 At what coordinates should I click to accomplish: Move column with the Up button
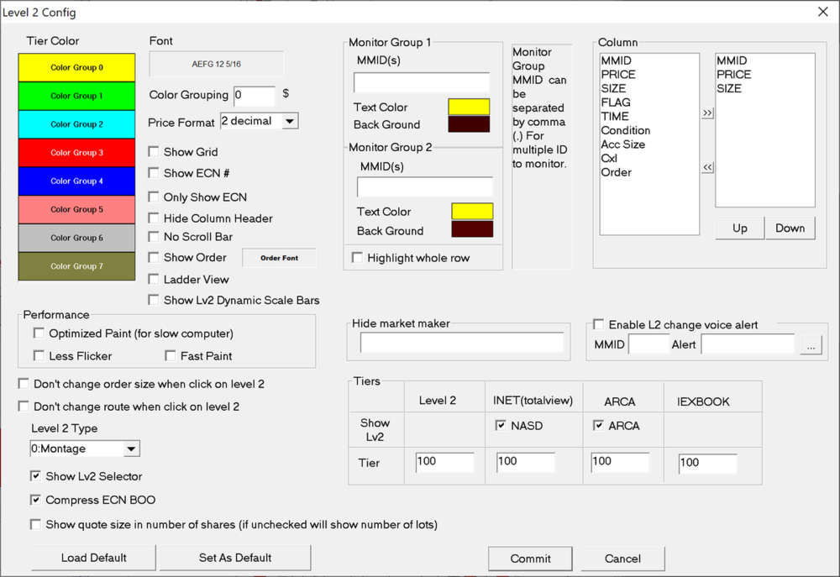point(739,228)
